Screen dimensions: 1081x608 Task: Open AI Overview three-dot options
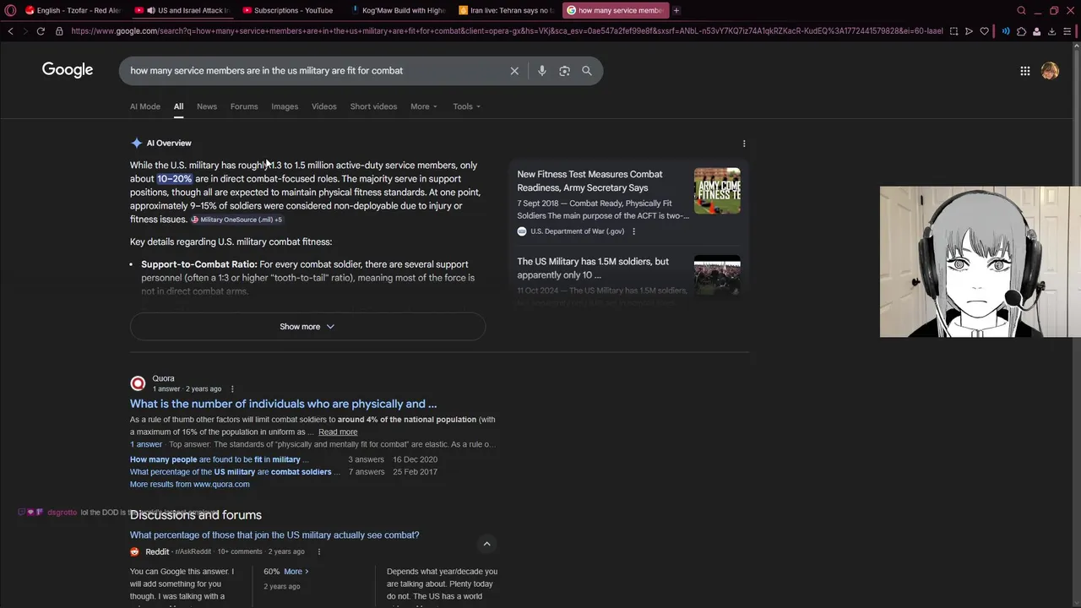point(744,144)
